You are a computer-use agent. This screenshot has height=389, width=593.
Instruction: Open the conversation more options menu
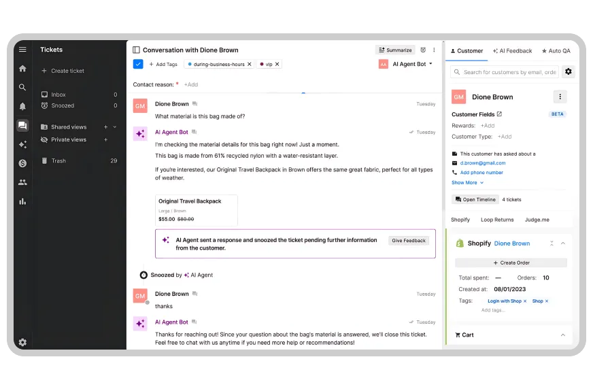[x=434, y=50]
